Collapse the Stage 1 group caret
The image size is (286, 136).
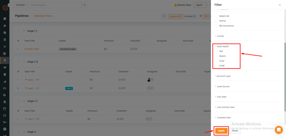tap(24, 31)
